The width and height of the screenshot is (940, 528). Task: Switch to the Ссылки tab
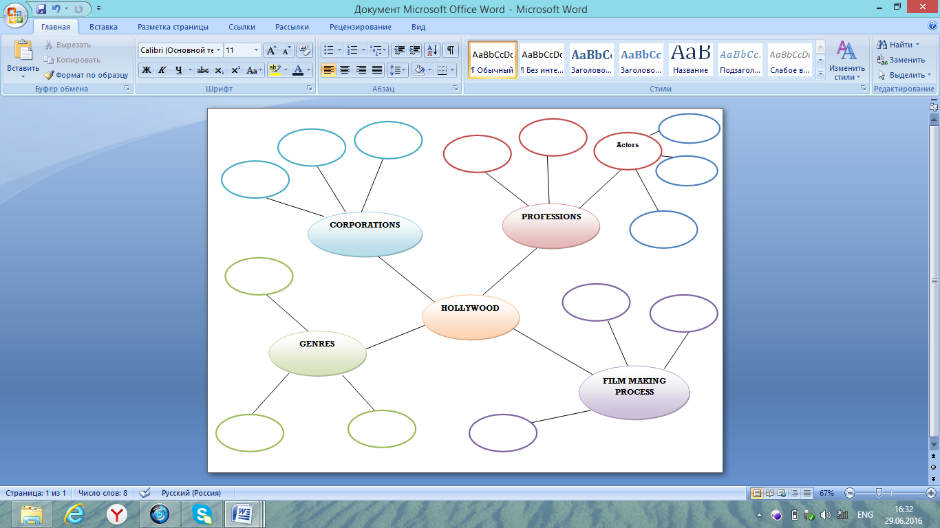coord(242,27)
